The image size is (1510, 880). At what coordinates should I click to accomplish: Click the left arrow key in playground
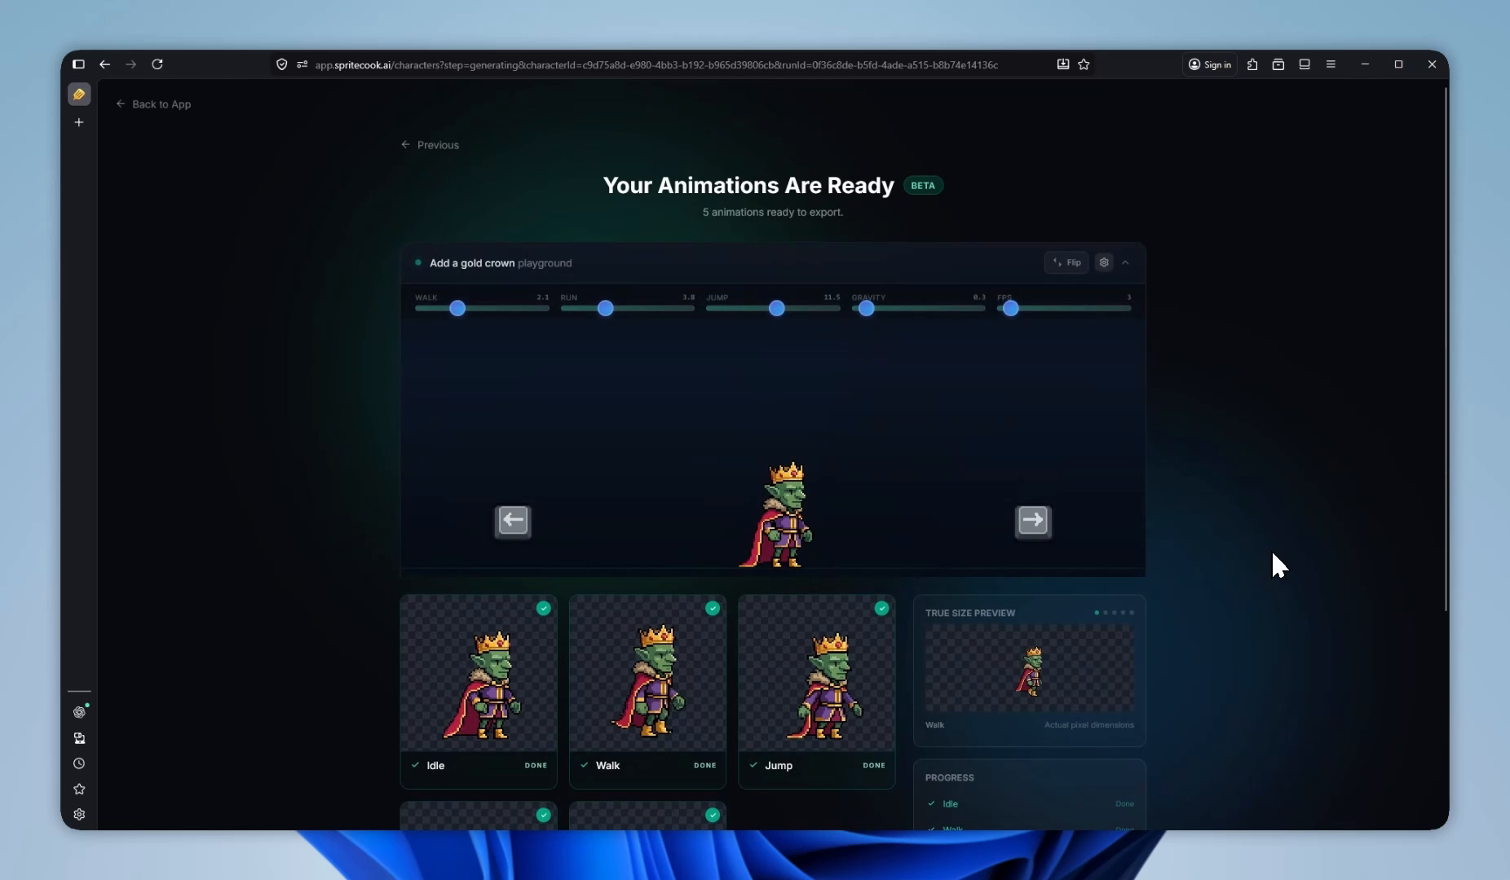(513, 521)
